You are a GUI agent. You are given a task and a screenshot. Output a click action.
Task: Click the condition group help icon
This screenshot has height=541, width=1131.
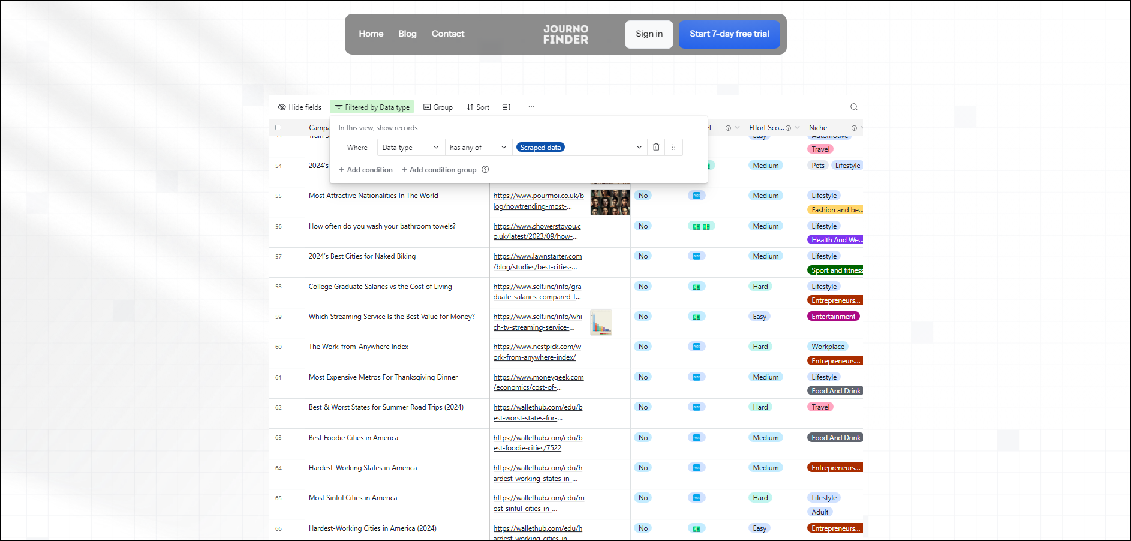[485, 169]
